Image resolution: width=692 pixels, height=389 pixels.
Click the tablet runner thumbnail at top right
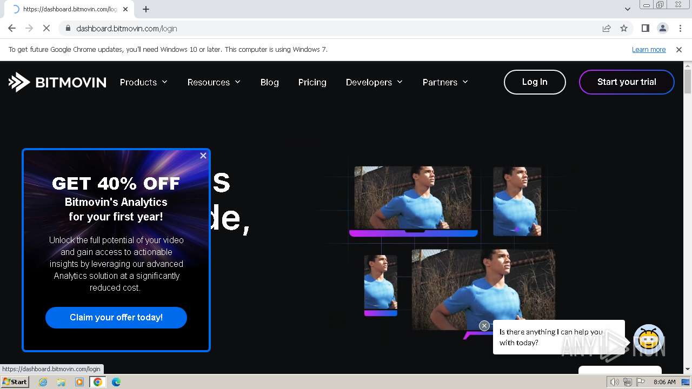point(517,202)
